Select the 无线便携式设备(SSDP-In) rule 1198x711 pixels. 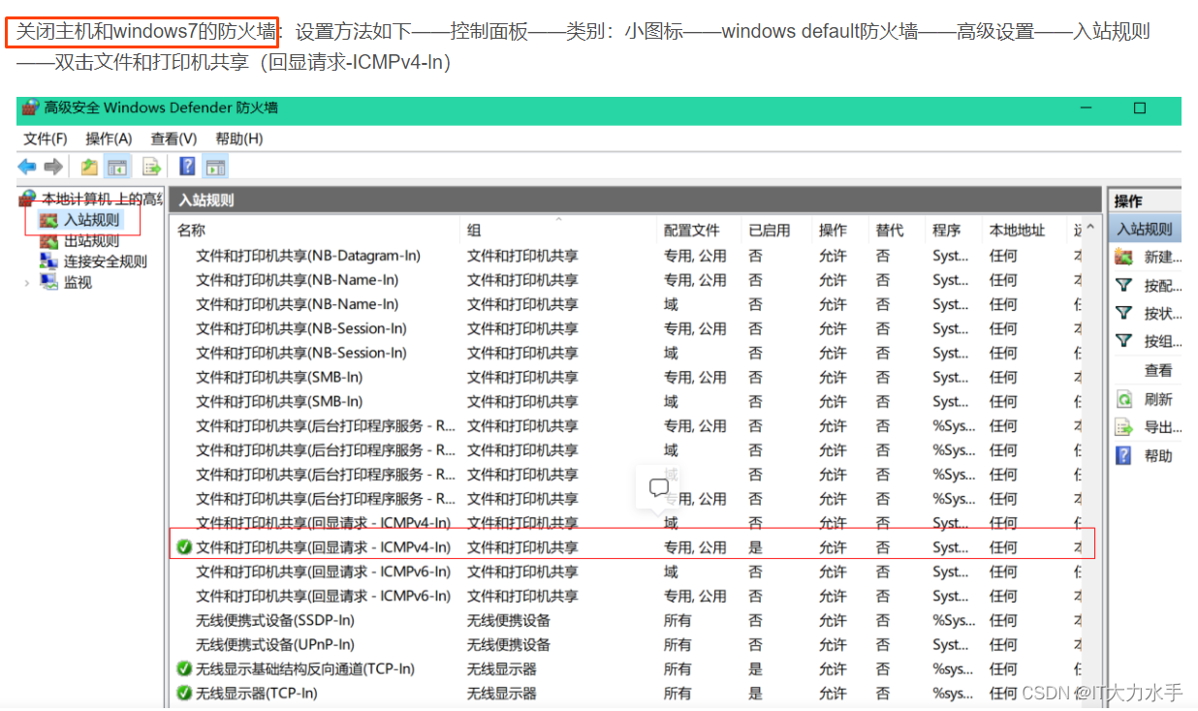coord(274,620)
